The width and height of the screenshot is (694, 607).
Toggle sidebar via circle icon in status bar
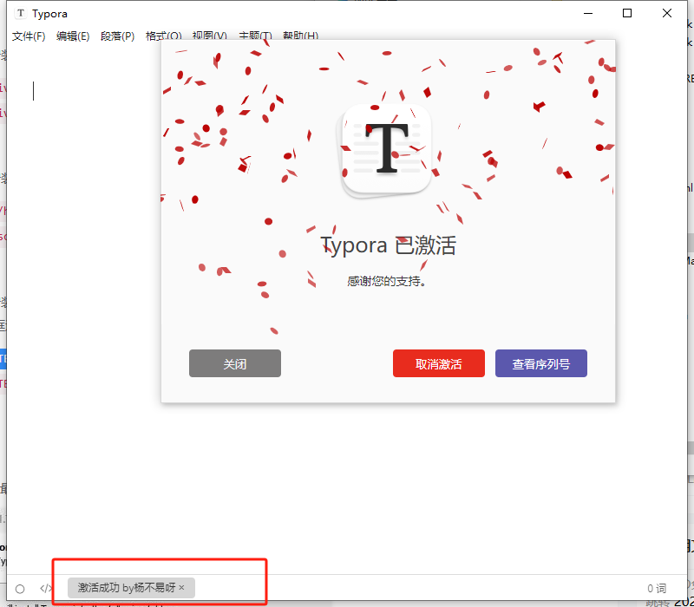click(x=20, y=589)
